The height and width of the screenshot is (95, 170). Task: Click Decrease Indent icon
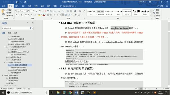tap(68, 11)
